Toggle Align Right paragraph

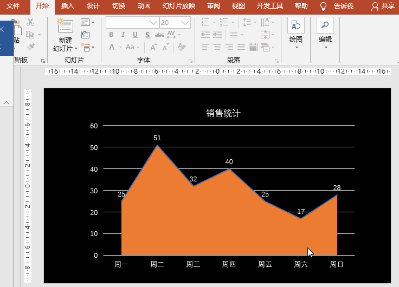229,47
